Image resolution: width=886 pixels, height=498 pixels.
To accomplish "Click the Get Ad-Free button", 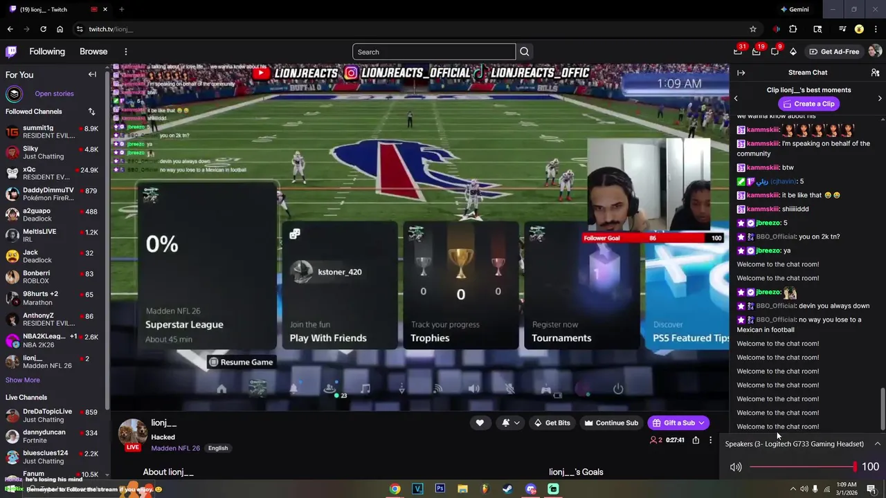I will coord(834,52).
